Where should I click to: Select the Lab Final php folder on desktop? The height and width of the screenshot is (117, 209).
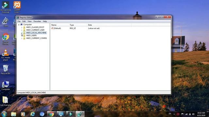pyautogui.click(x=6, y=101)
